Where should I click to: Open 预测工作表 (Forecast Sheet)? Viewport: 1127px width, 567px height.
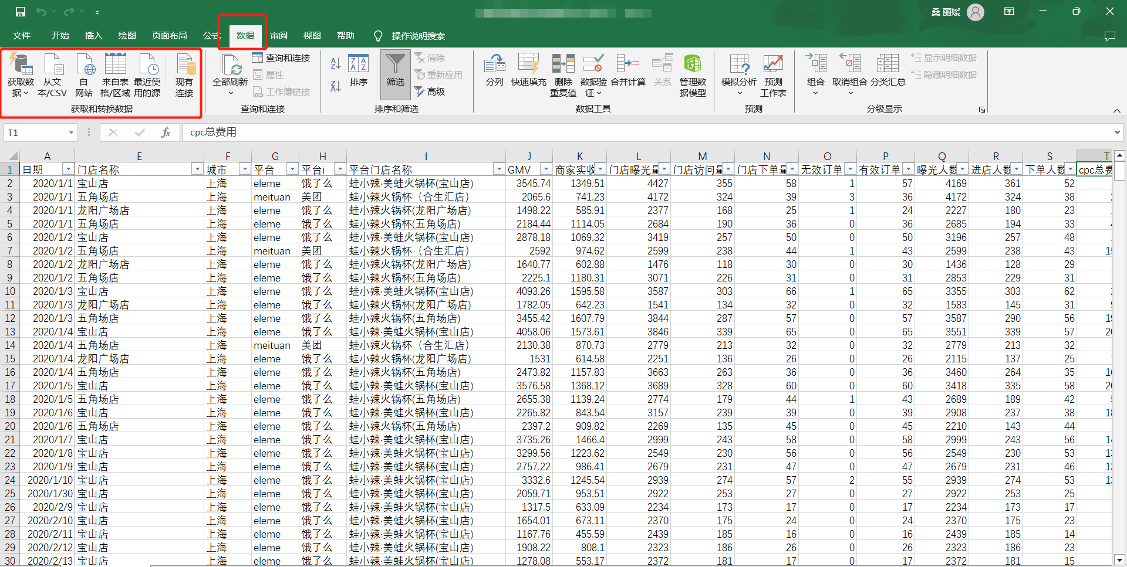pyautogui.click(x=772, y=75)
